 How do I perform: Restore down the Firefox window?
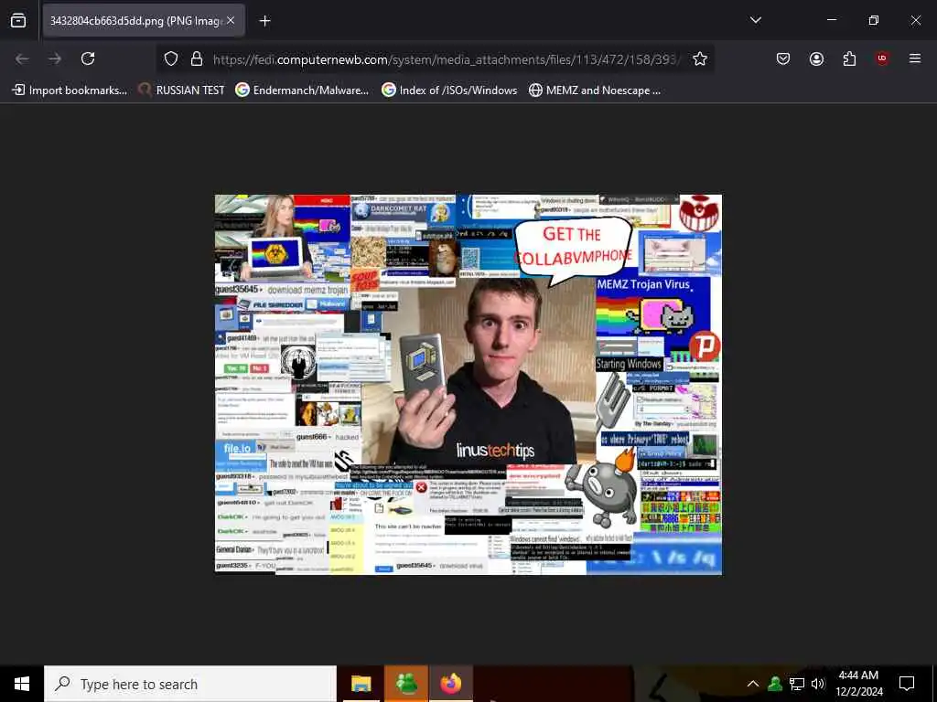coord(873,20)
